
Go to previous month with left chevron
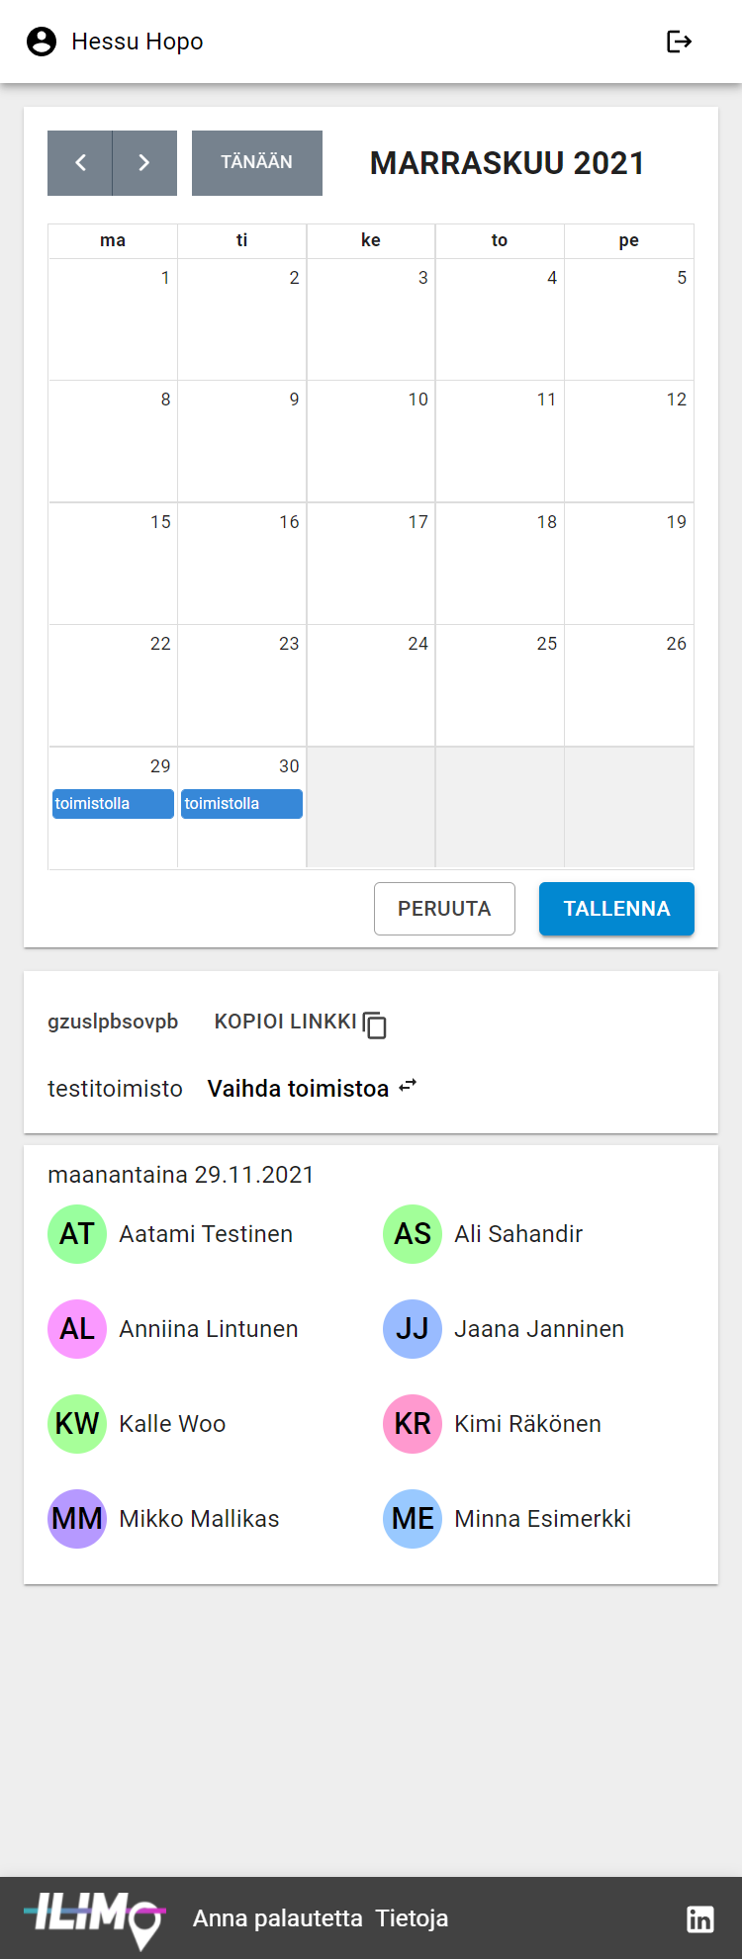click(80, 163)
